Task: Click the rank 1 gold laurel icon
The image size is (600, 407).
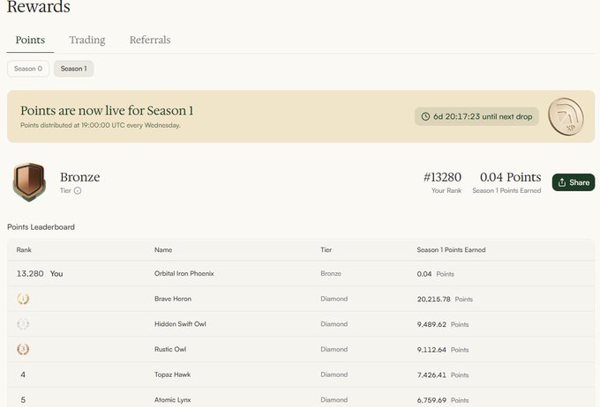Action: click(x=23, y=299)
